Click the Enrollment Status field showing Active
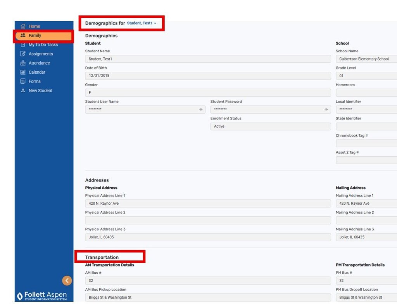 [x=270, y=126]
